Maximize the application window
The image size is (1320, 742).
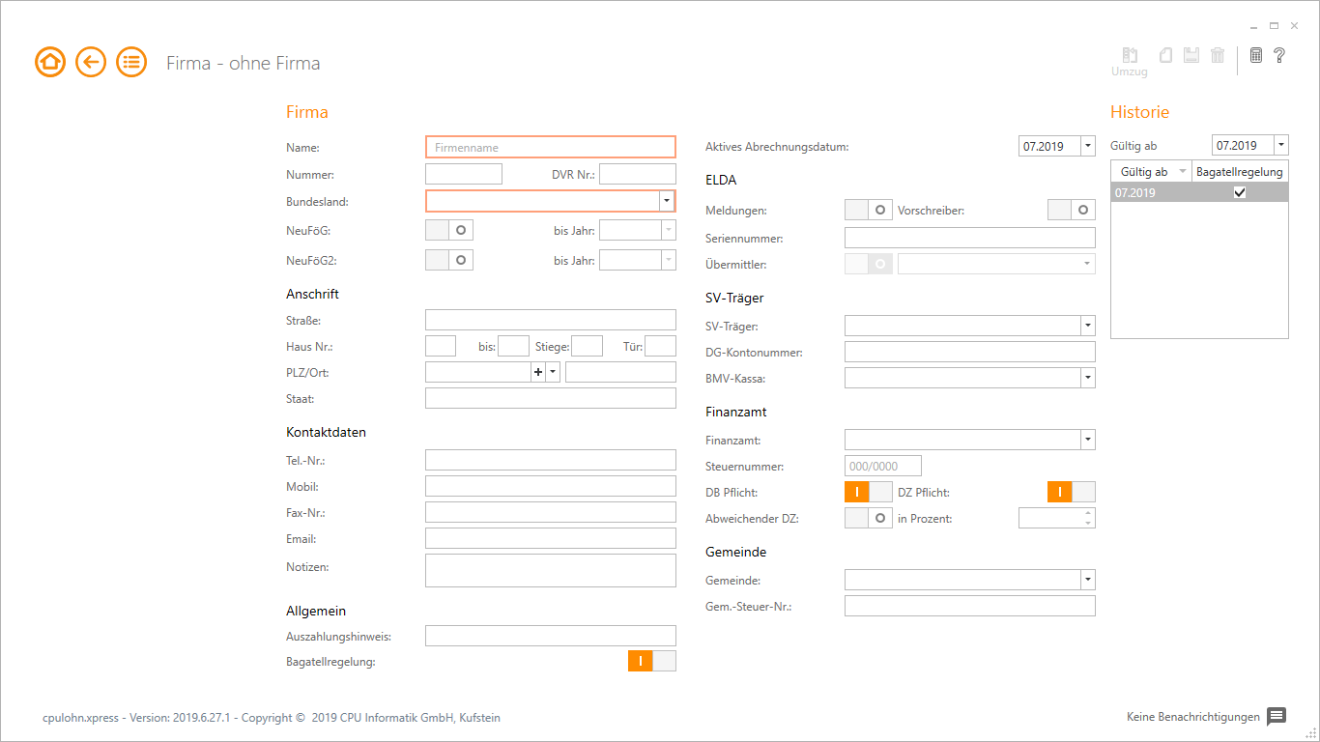click(1275, 25)
